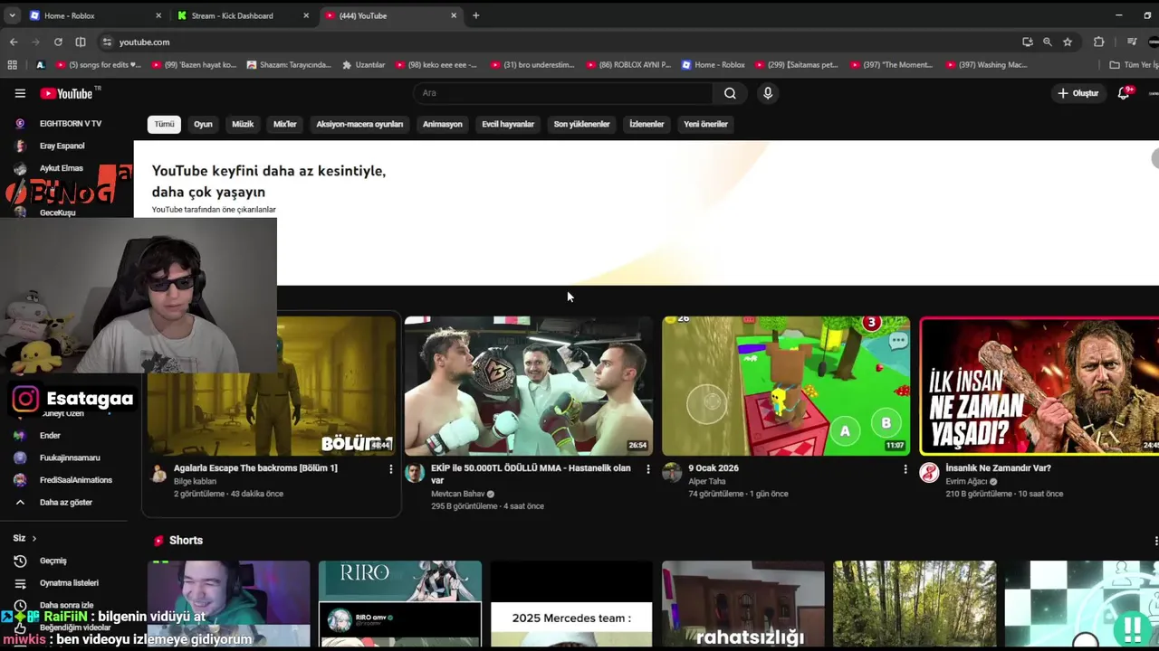Open the 'rahatsızlığı' short thumbnail
Screen dimensions: 1159x651
[743, 604]
